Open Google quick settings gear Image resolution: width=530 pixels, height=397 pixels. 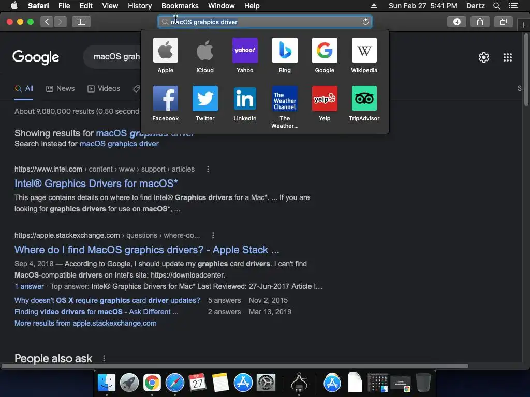(484, 57)
